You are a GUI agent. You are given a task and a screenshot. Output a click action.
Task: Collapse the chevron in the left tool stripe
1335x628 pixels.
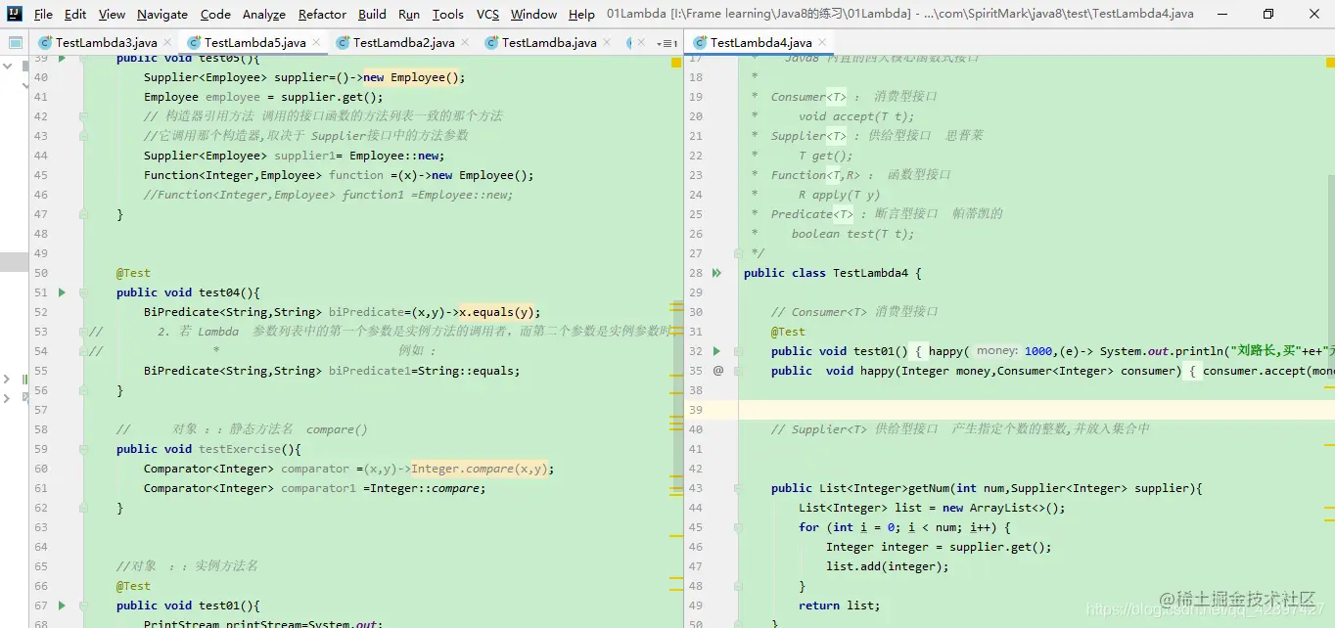click(8, 67)
